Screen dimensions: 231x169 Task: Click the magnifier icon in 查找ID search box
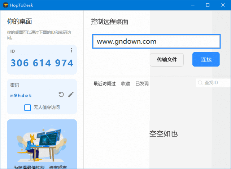(200, 83)
